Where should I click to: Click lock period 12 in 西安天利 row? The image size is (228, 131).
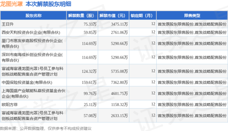pyautogui.click(x=153, y=32)
